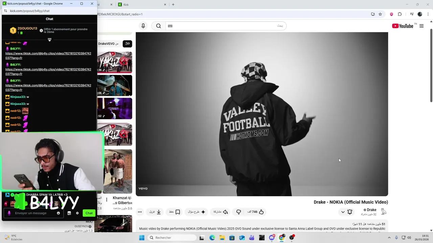Download the video with download button

[x=155, y=212]
